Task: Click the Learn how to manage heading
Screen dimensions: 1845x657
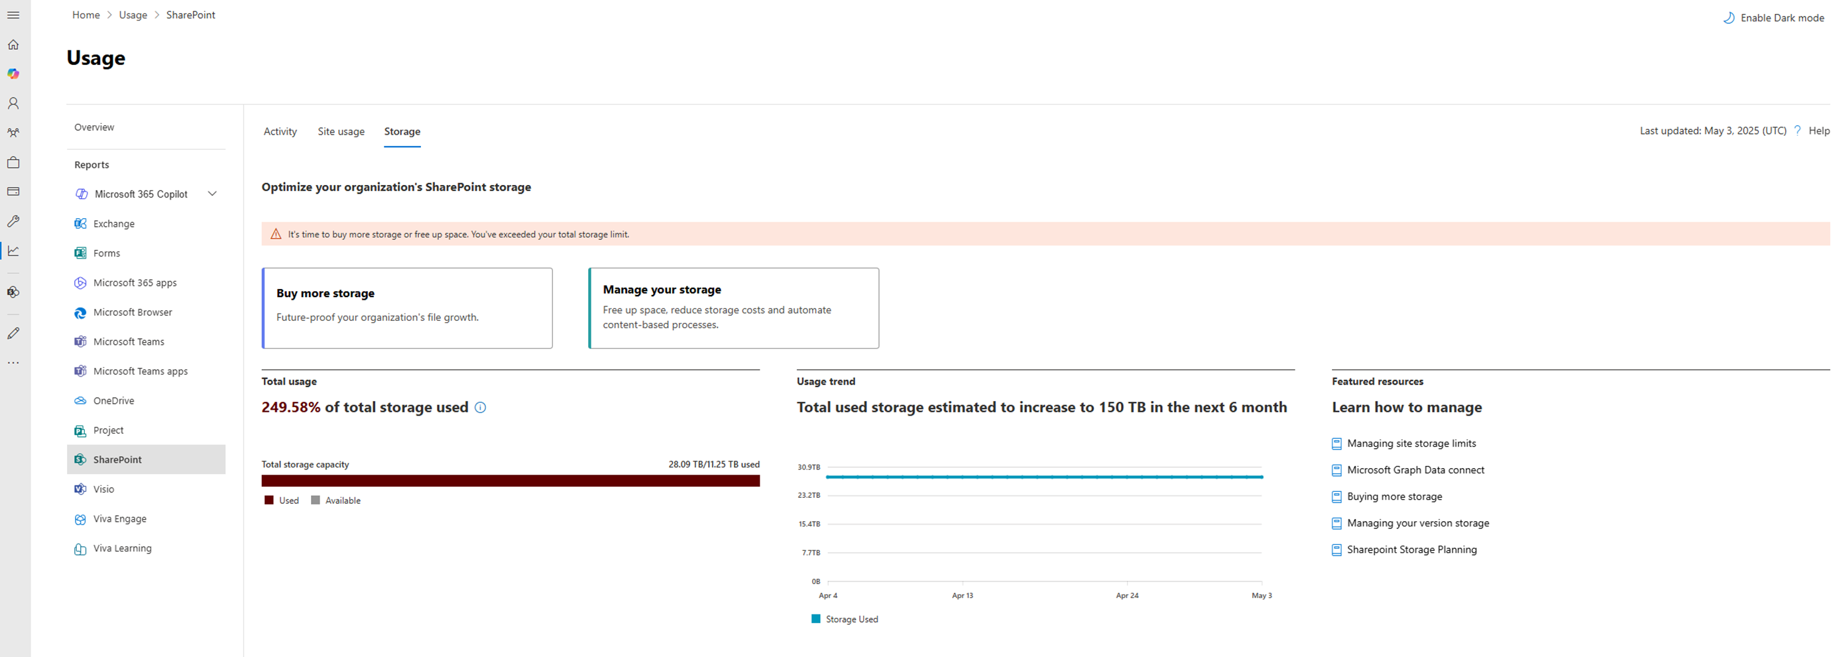Action: point(1407,407)
